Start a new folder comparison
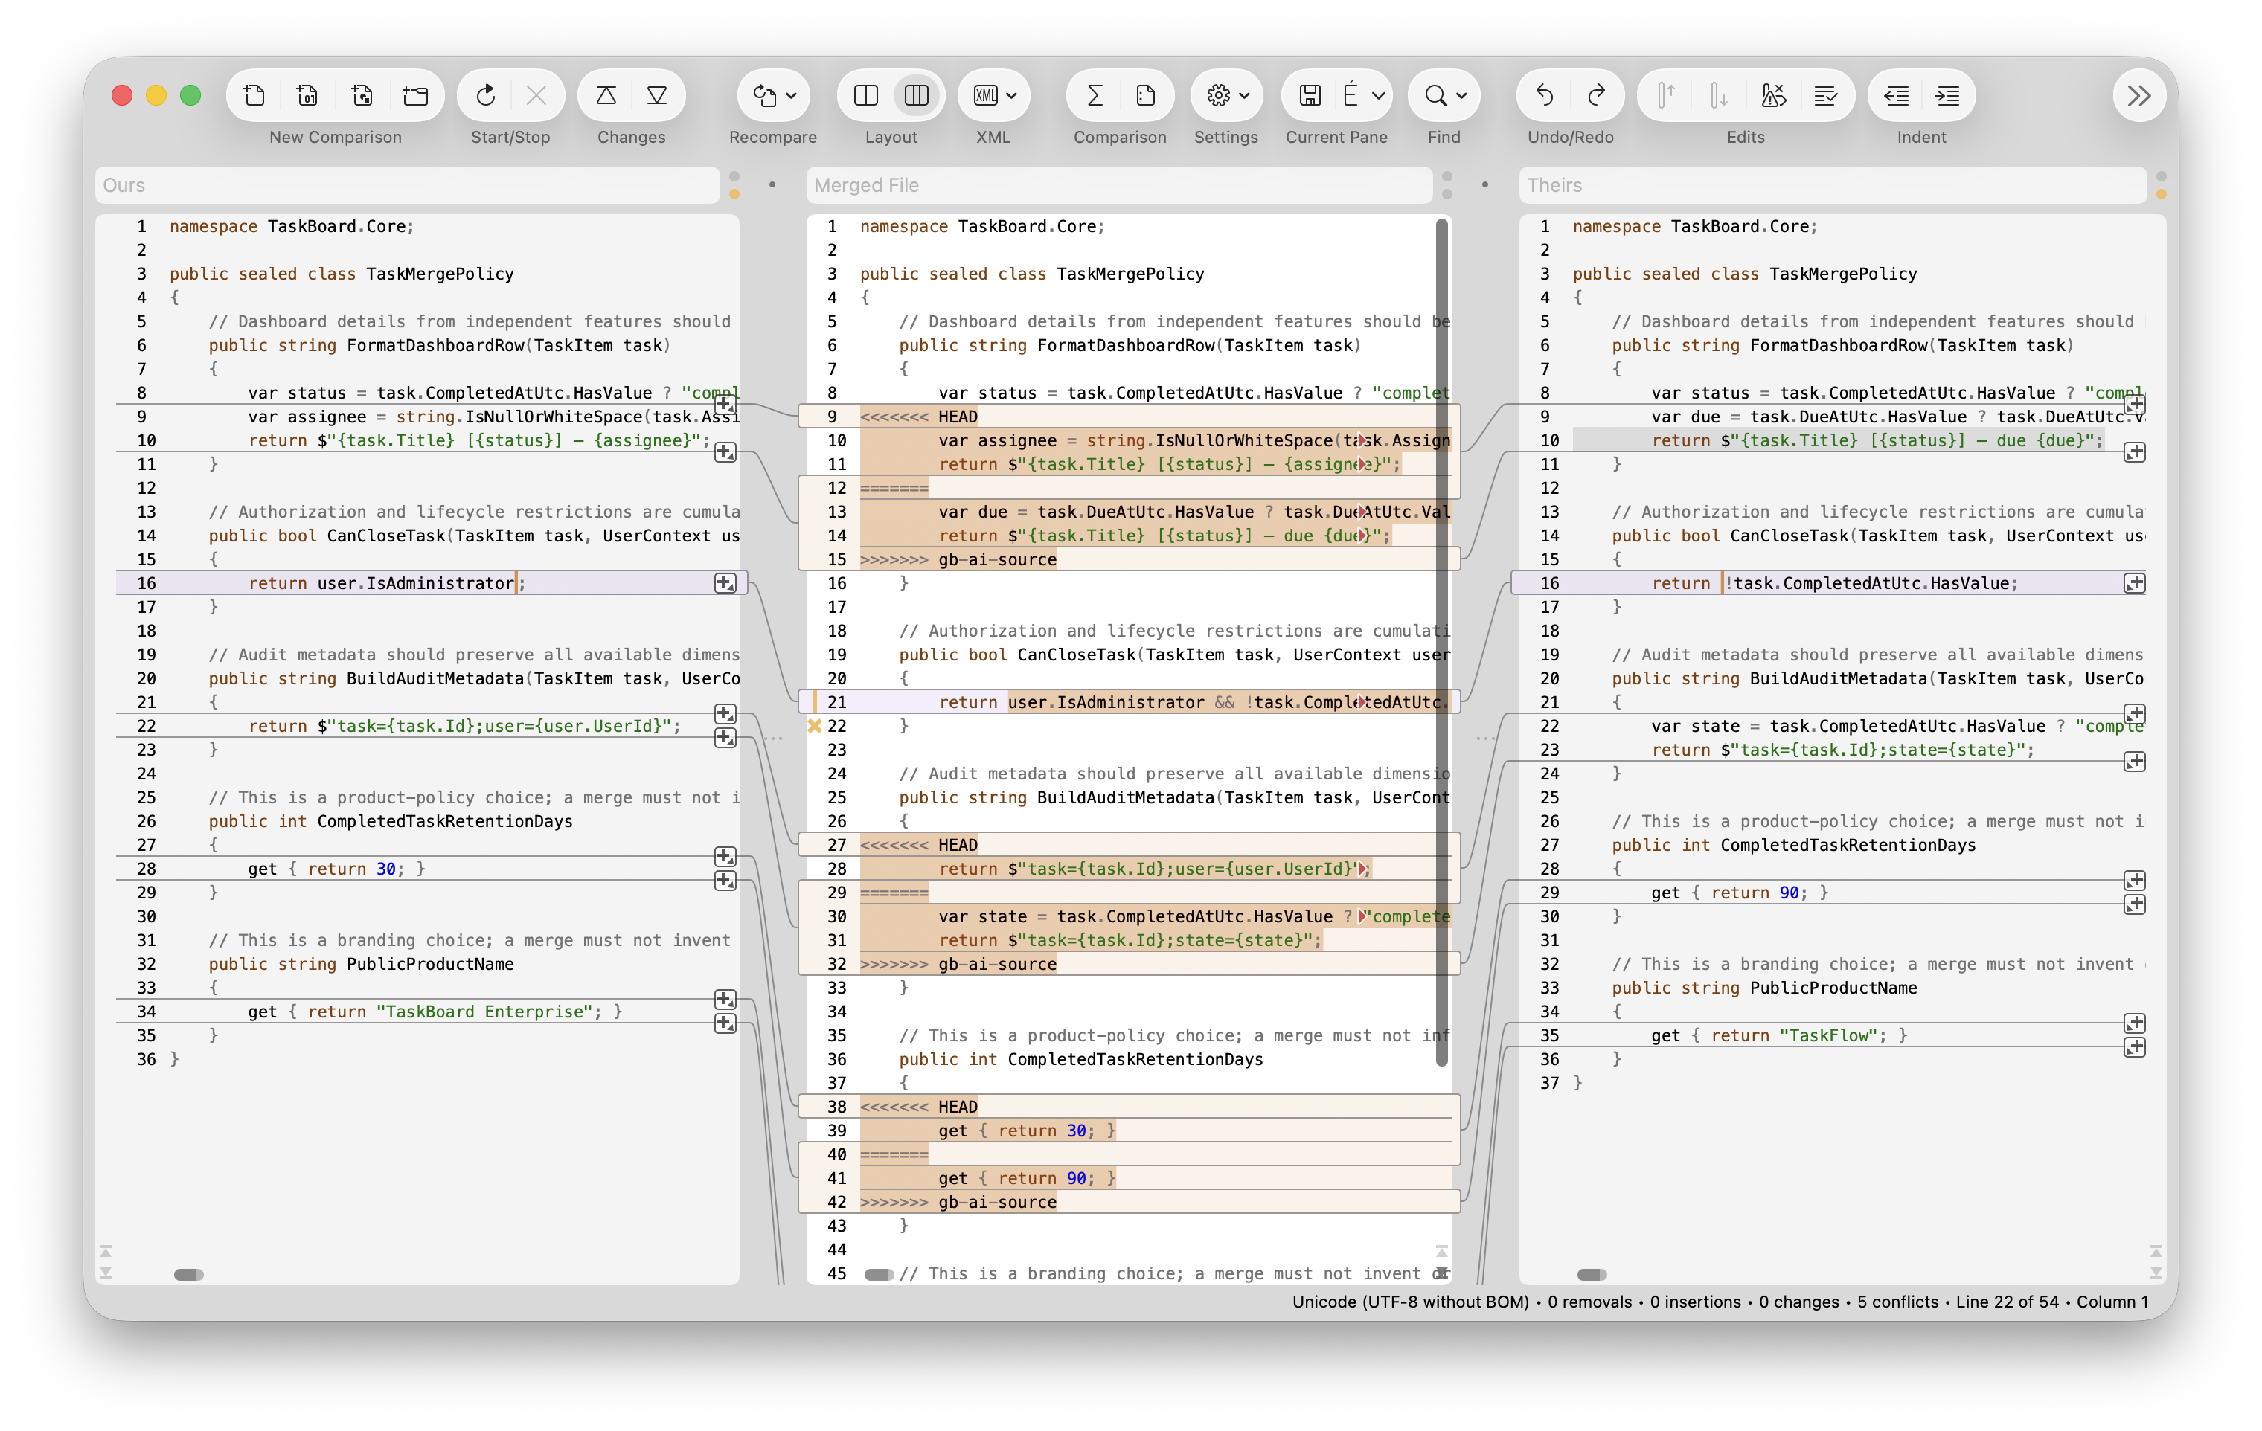Image resolution: width=2262 pixels, height=1431 pixels. pos(415,95)
